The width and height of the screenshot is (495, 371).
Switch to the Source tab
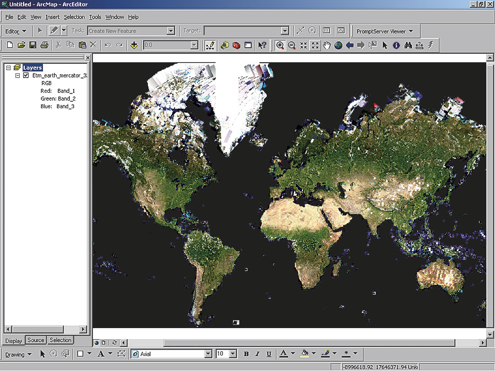pyautogui.click(x=36, y=340)
